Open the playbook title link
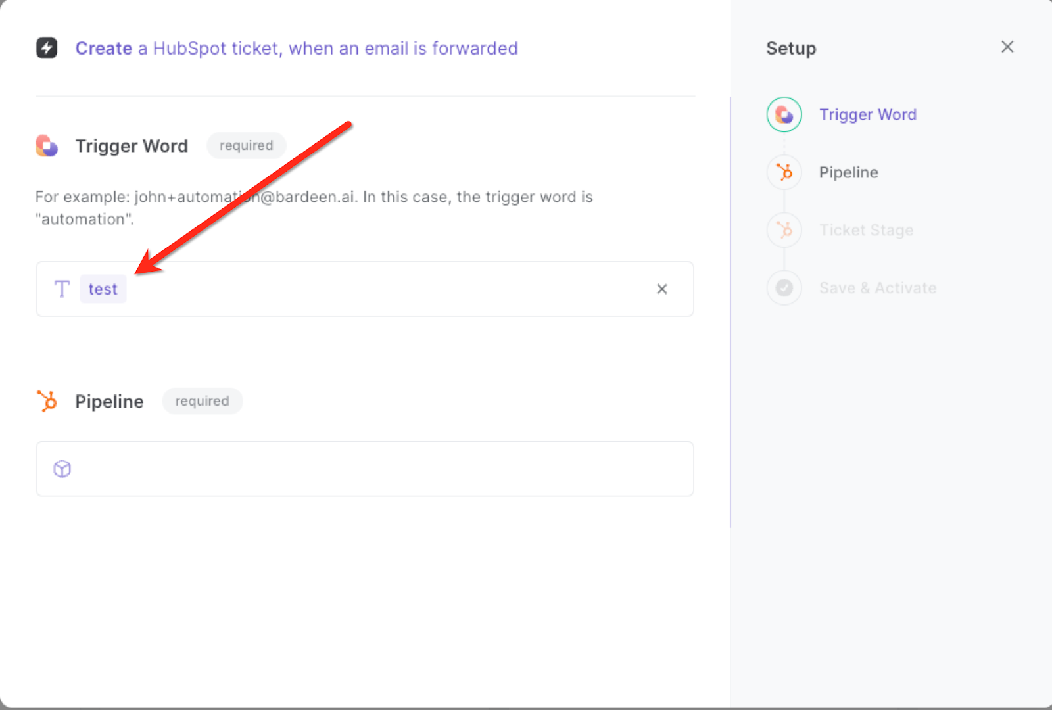 297,48
